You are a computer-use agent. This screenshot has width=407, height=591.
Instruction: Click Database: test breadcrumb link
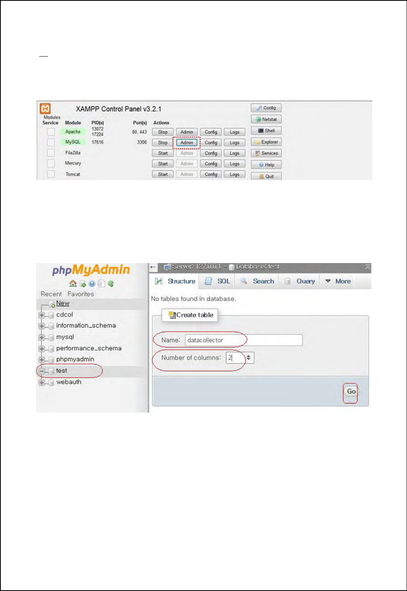(x=258, y=267)
